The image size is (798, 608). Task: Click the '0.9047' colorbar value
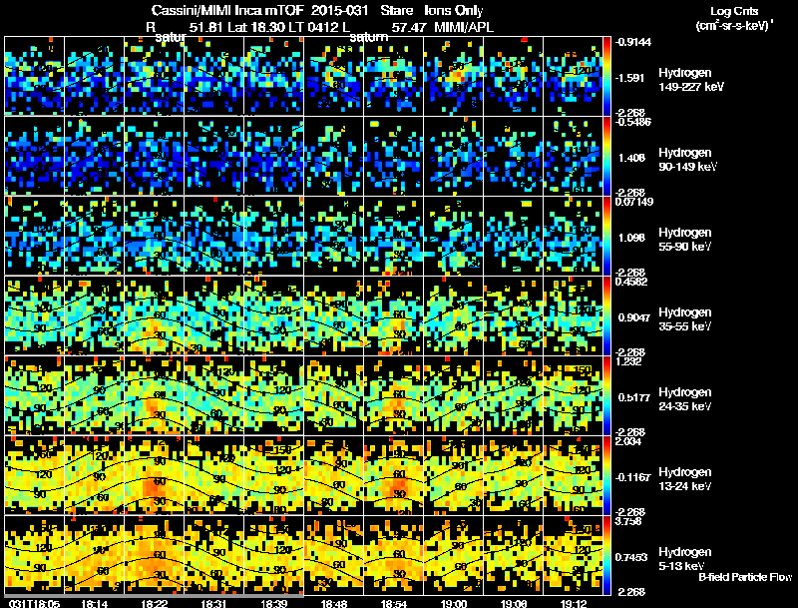[x=634, y=317]
